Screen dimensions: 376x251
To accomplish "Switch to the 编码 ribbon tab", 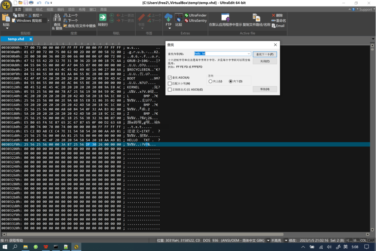I will [x=61, y=10].
